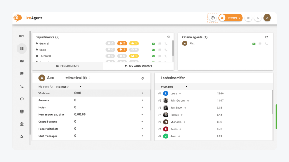Open the tickets envelope icon in sidebar

22,61
